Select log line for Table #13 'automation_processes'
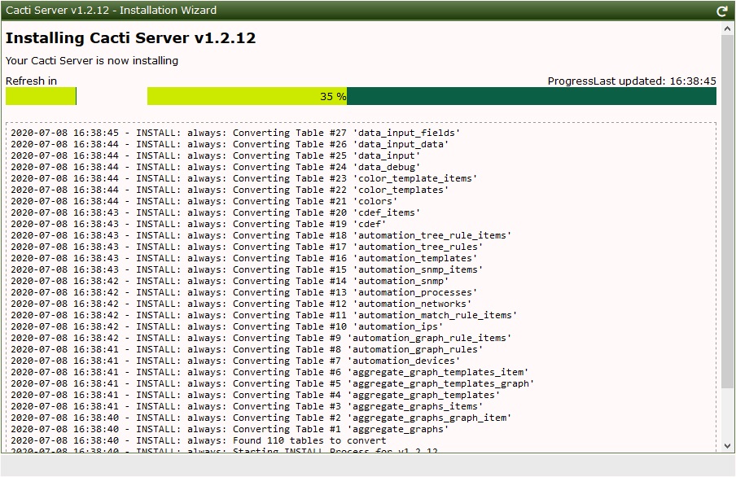Viewport: 736px width, 477px height. point(243,292)
